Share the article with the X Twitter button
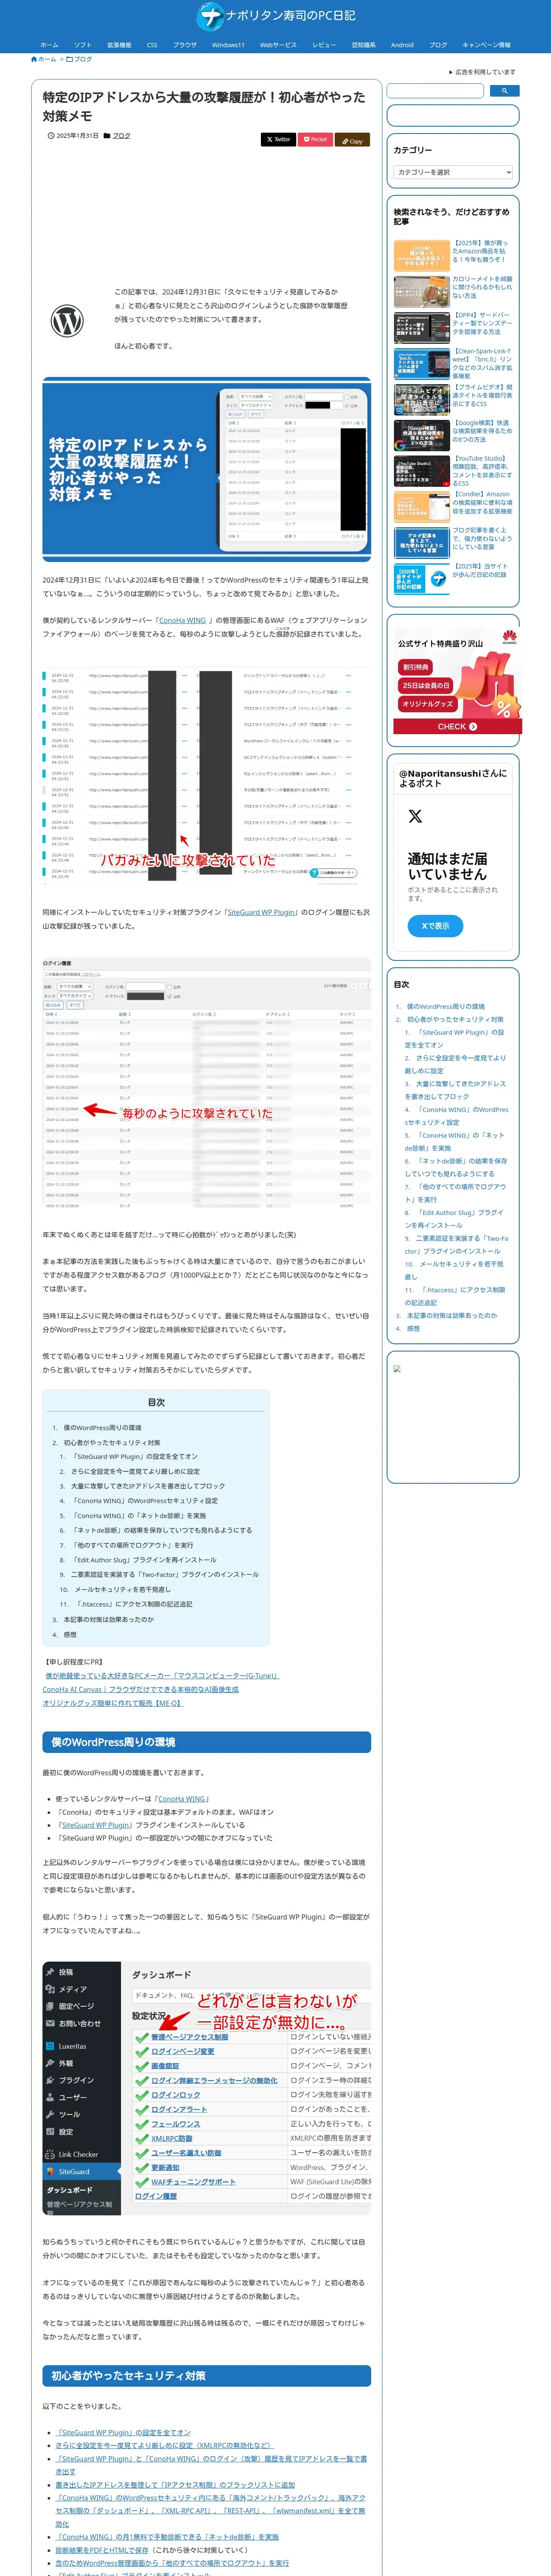 [x=279, y=140]
